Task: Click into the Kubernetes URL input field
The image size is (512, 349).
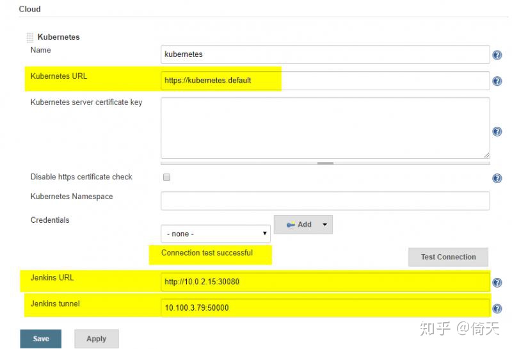Action: [325, 81]
